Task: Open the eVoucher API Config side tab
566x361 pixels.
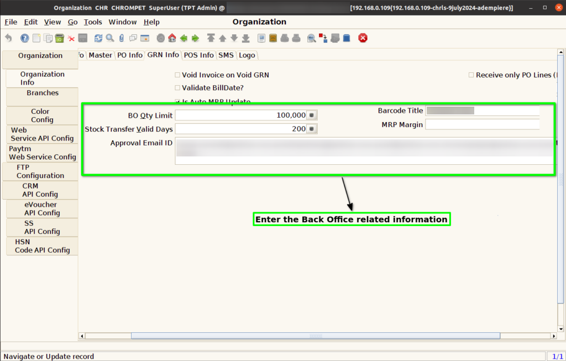Action: click(x=42, y=208)
